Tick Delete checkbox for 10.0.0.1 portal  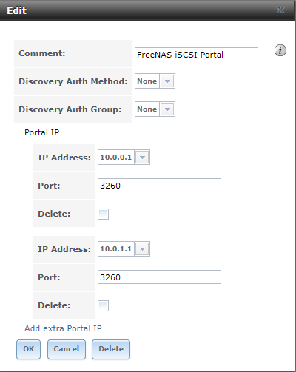tap(103, 214)
